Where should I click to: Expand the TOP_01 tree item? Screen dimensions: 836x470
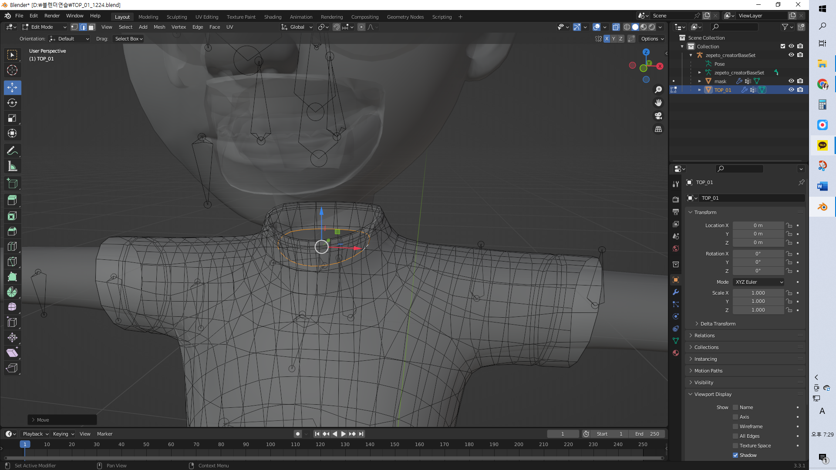point(700,90)
